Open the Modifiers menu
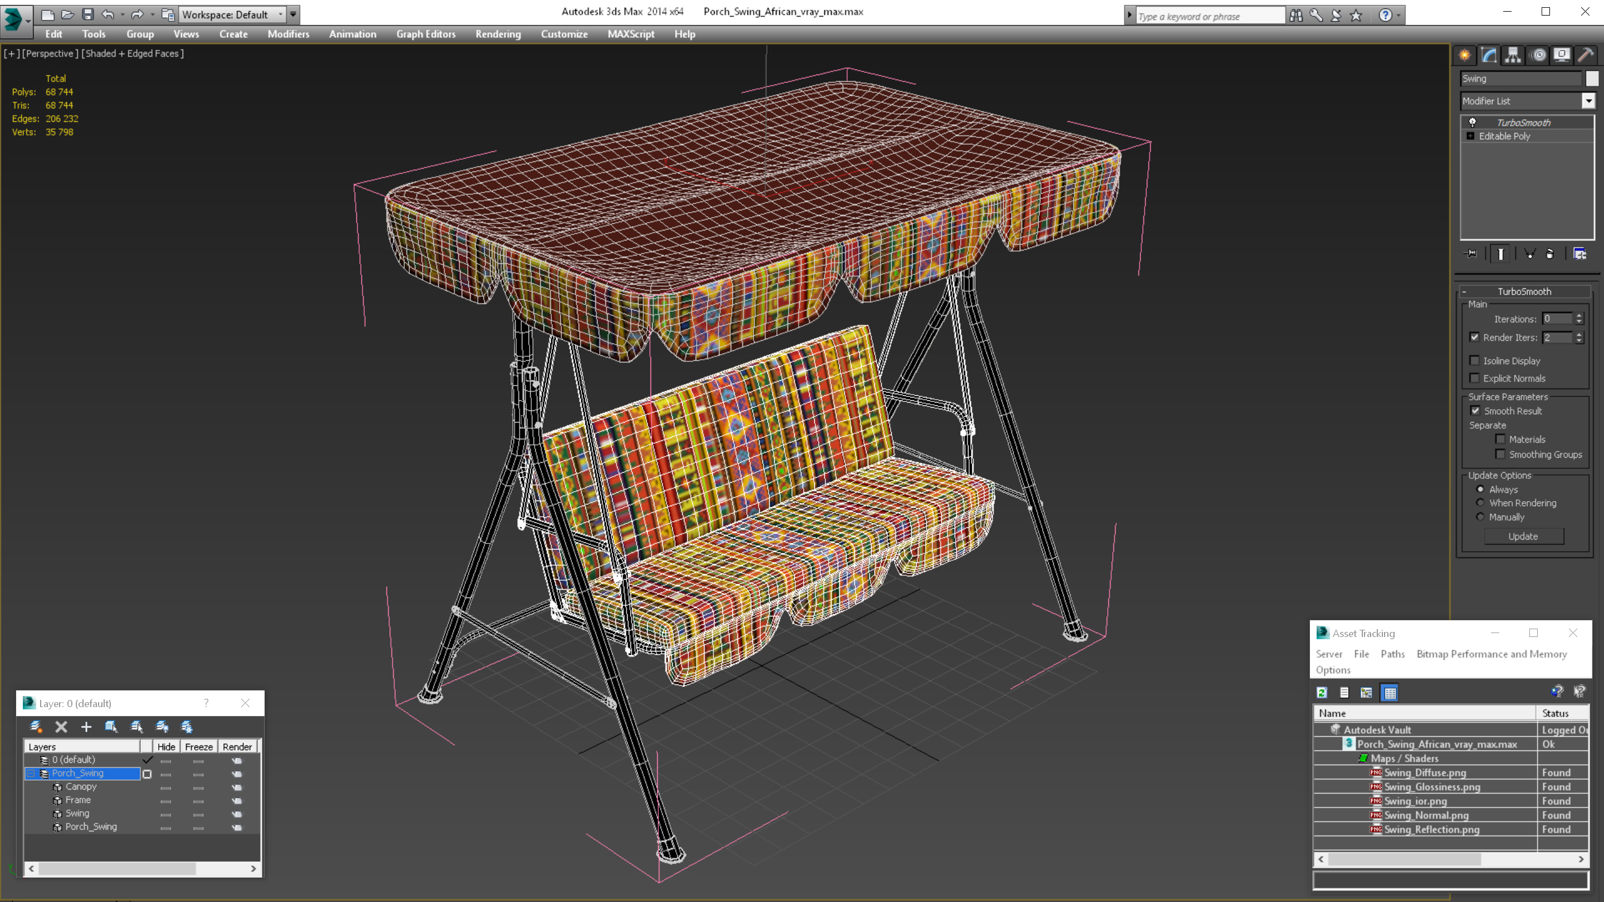Screen dimensions: 1604x902 tap(288, 34)
